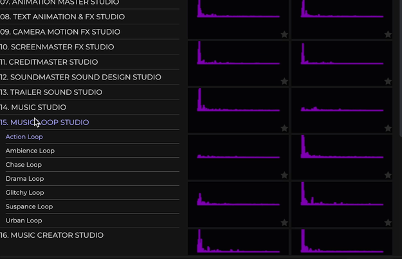The width and height of the screenshot is (402, 259).
Task: Expand 14. Music Studio category
Action: coord(33,107)
